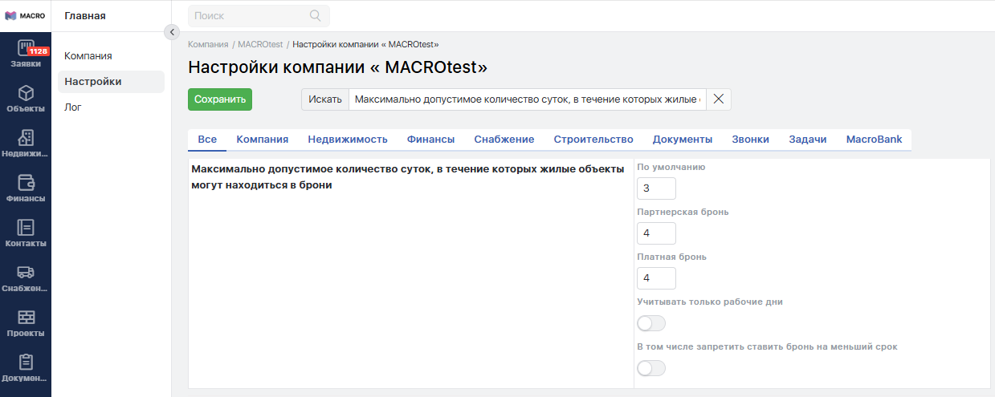Enable the 'запретить ставить бронь на меньший срок' switch
The width and height of the screenshot is (995, 397).
pyautogui.click(x=651, y=368)
